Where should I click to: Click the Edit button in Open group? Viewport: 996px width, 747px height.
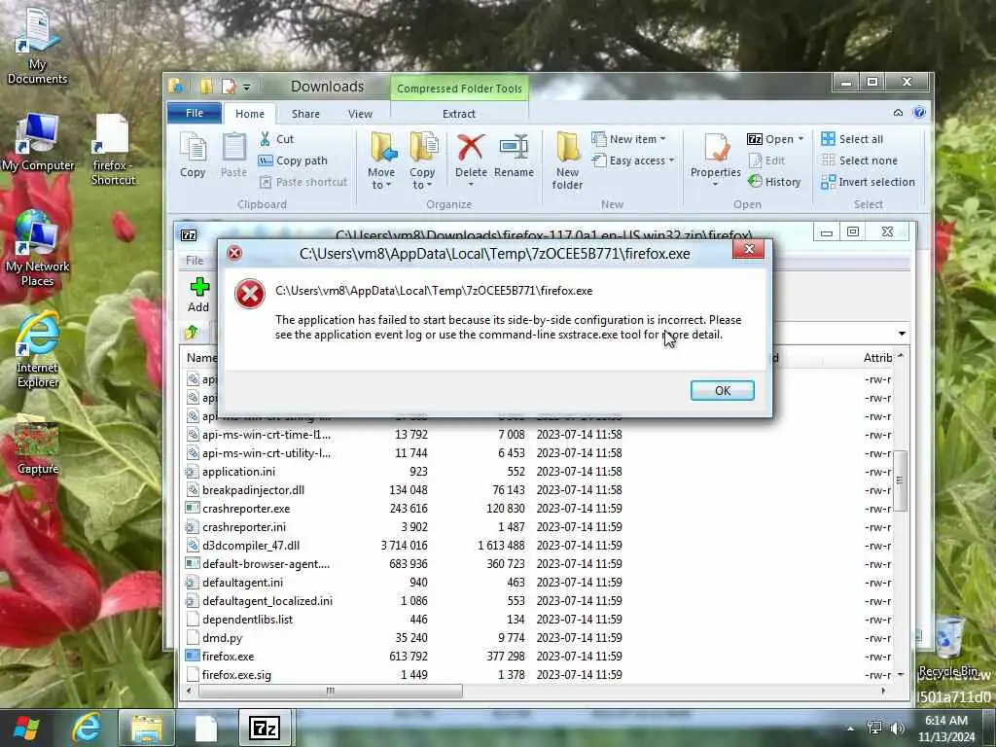[766, 160]
